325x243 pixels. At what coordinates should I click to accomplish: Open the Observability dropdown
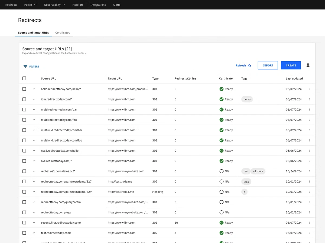click(54, 5)
